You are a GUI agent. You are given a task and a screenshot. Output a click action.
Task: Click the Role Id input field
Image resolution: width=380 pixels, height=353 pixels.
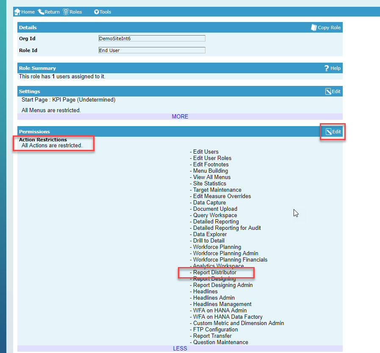152,50
